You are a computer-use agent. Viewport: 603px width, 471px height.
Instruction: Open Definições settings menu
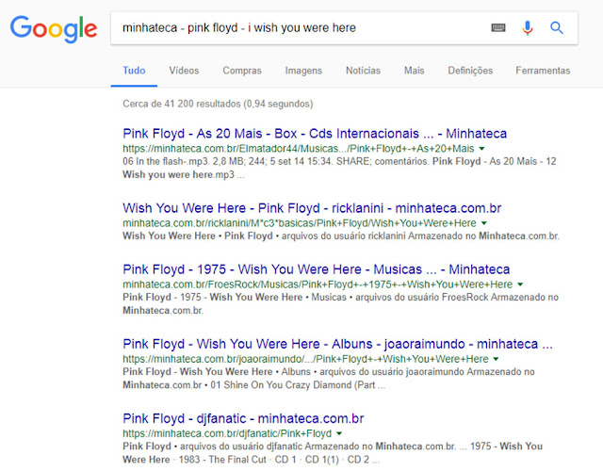pyautogui.click(x=470, y=71)
